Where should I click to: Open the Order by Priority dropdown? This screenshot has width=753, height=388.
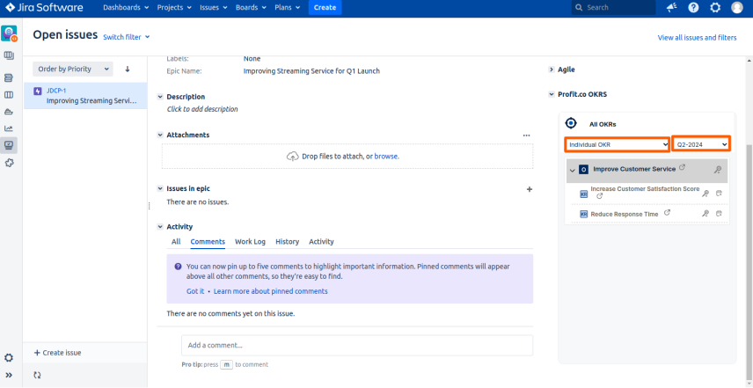coord(73,70)
